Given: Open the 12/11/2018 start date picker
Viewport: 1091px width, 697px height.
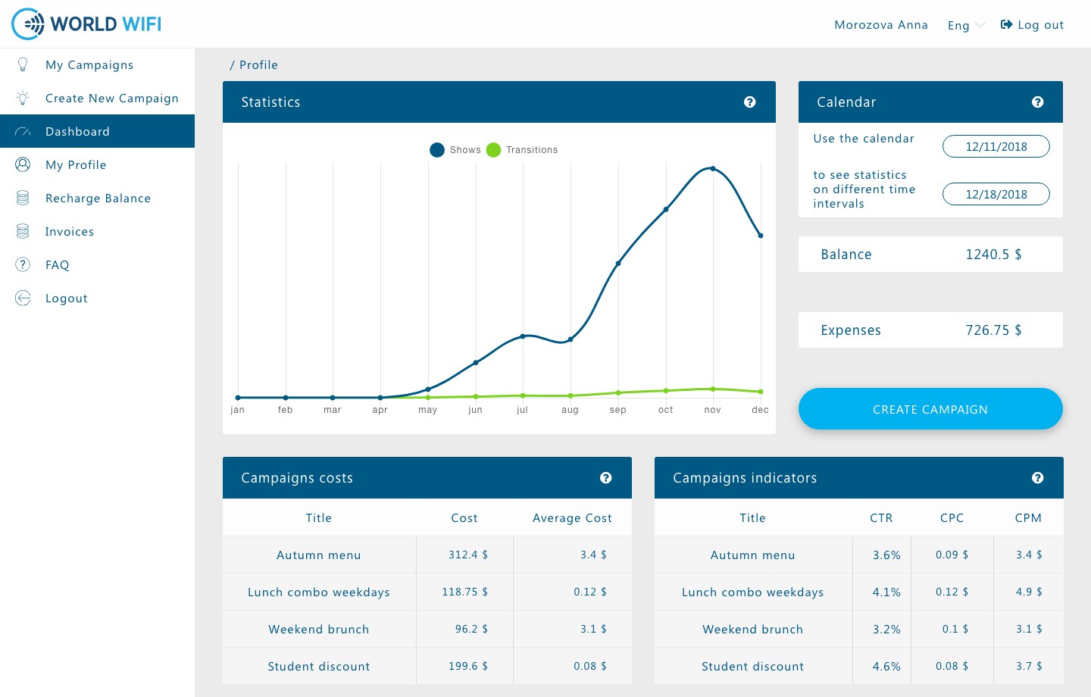Looking at the screenshot, I should (996, 146).
